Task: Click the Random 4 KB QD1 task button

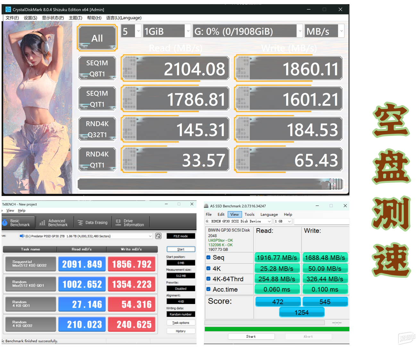Action: (x=30, y=304)
